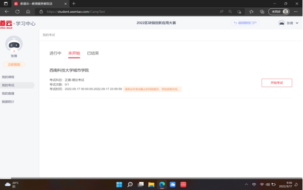This screenshot has width=303, height=190.
Task: Click the 2022区块链创新应用大赛 title
Action: pos(156,23)
